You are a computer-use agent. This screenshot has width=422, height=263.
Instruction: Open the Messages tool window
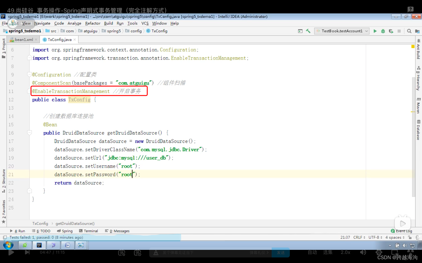[x=117, y=231]
